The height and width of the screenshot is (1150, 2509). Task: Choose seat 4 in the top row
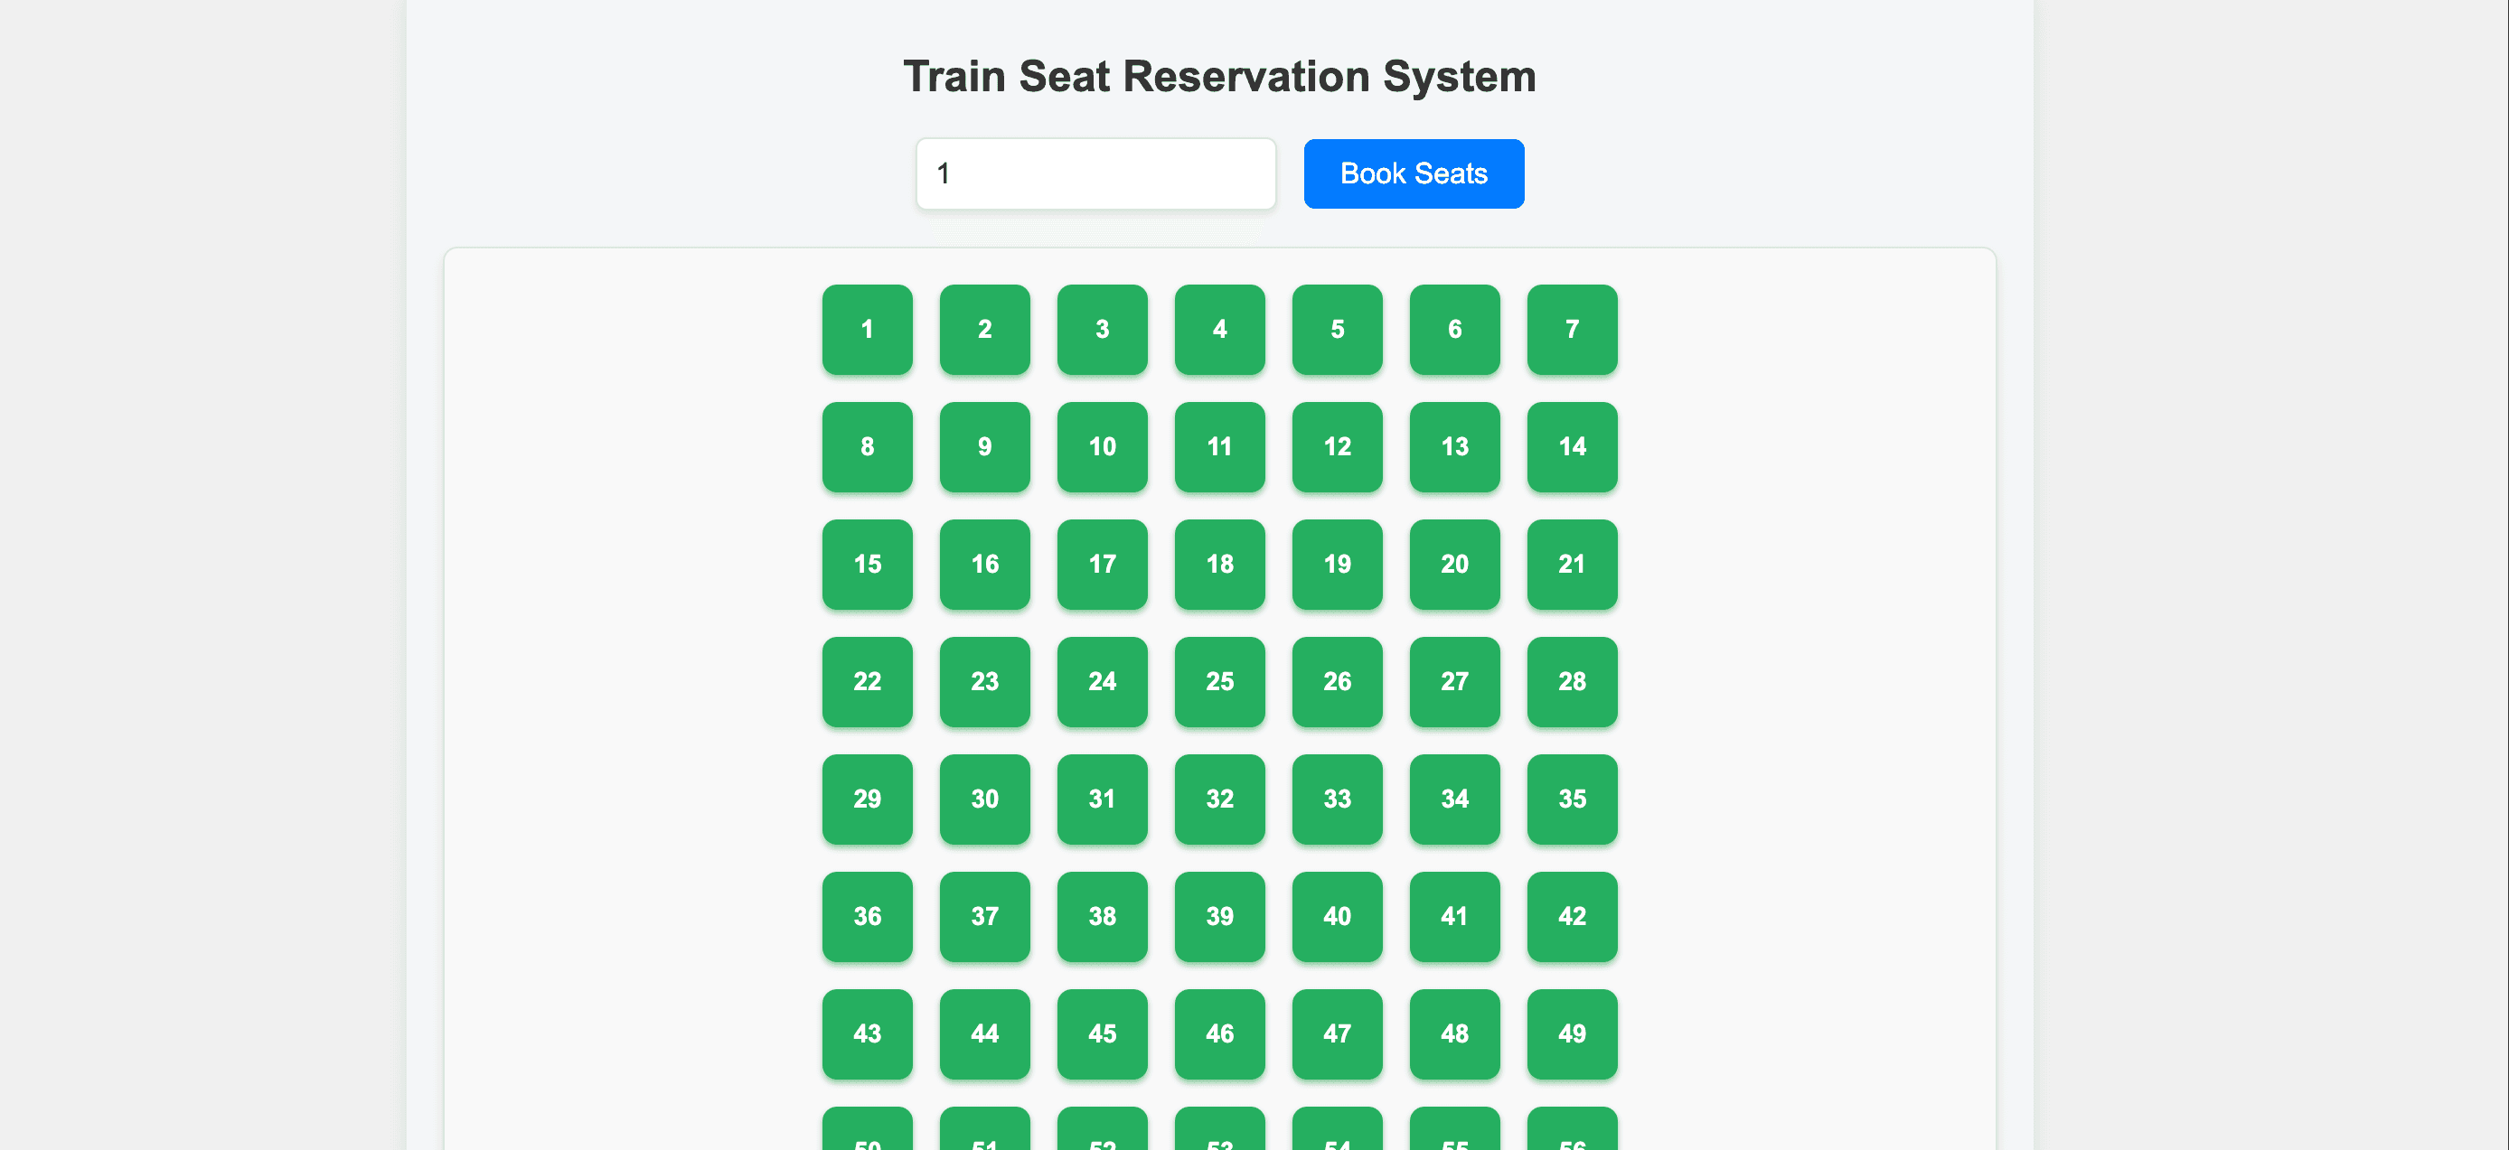point(1219,329)
